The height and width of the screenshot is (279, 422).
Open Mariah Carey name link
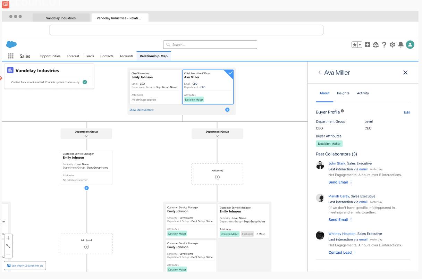click(338, 196)
